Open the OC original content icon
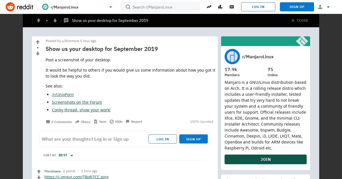The image size is (342, 179). pos(232,7)
